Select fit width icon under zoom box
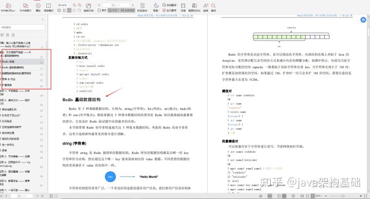Viewport: 370px width, 199px height. pyautogui.click(x=64, y=10)
